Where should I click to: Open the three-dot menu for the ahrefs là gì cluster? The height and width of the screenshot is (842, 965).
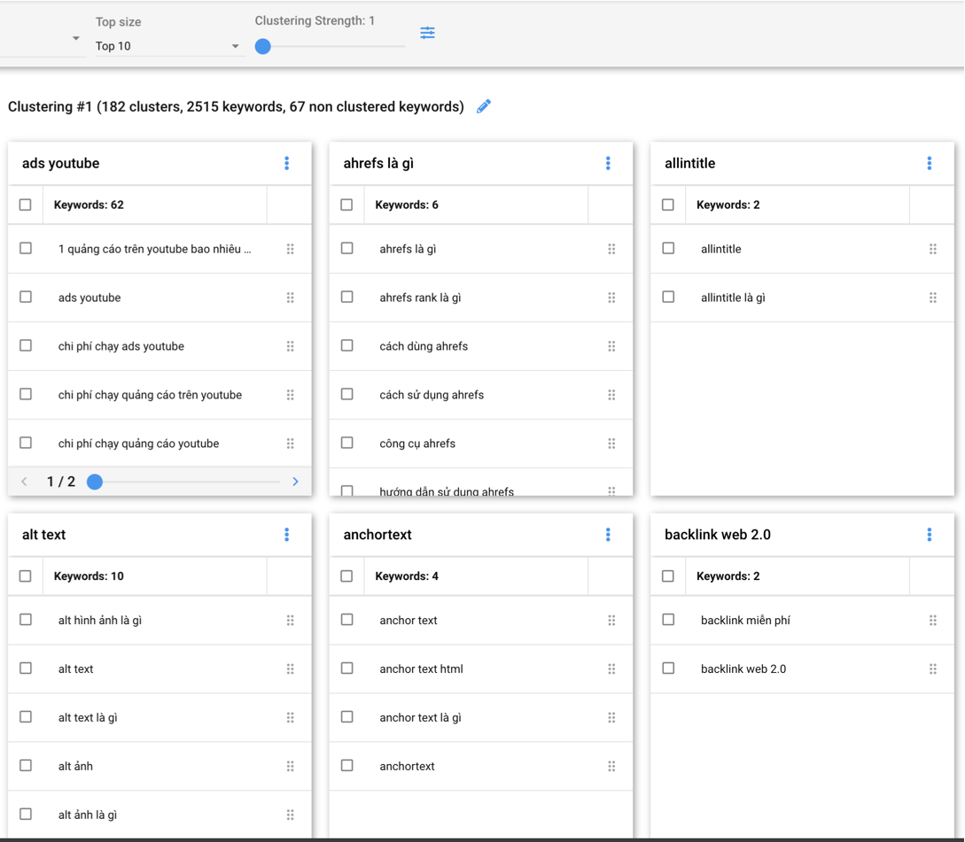click(x=608, y=163)
